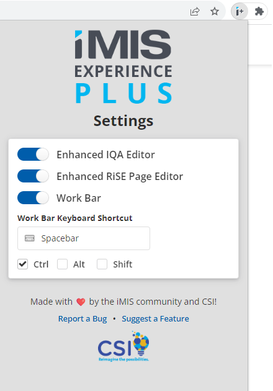Open the browser Extensions puzzle icon
This screenshot has height=391, width=273.
[259, 11]
